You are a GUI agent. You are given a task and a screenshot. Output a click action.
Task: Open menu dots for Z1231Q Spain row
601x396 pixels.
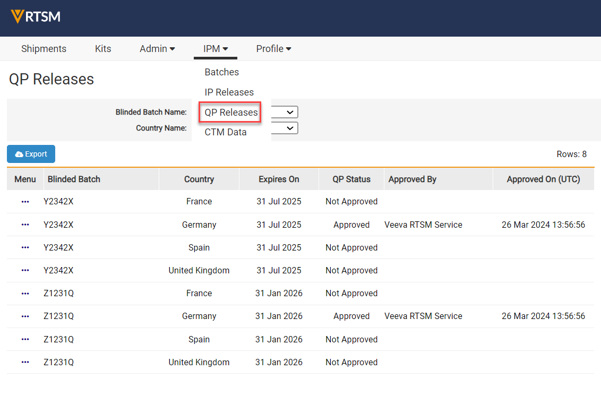[x=25, y=339]
